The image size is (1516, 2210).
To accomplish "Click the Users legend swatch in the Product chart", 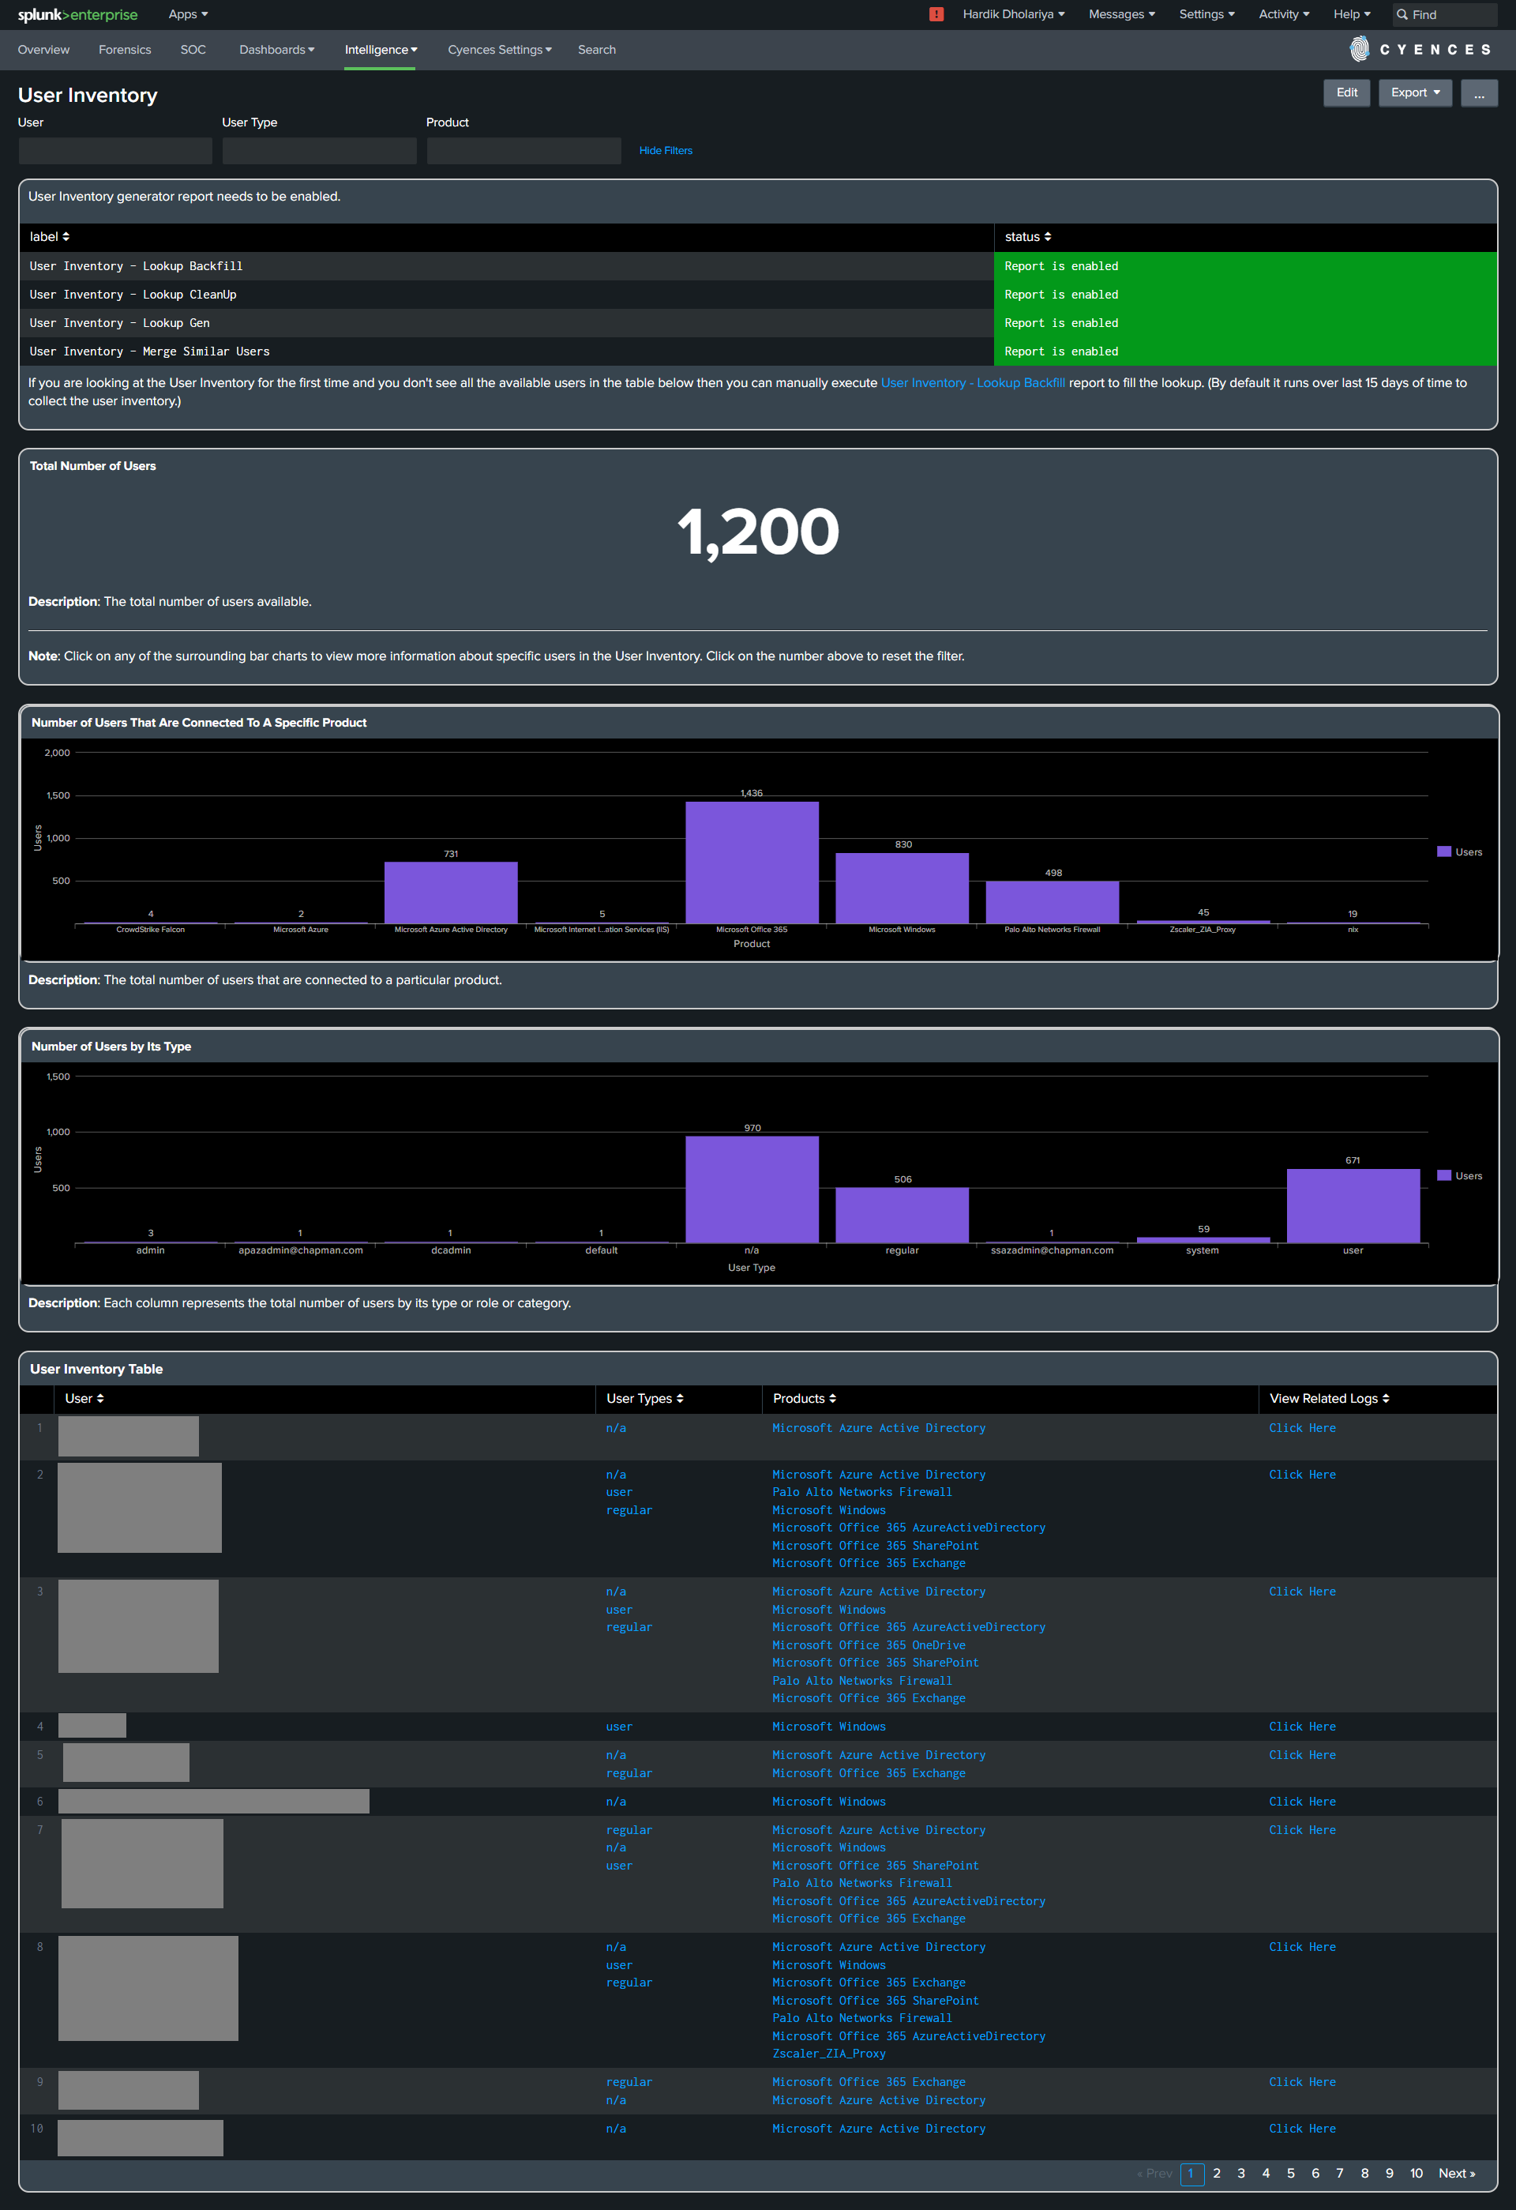I will click(x=1444, y=851).
